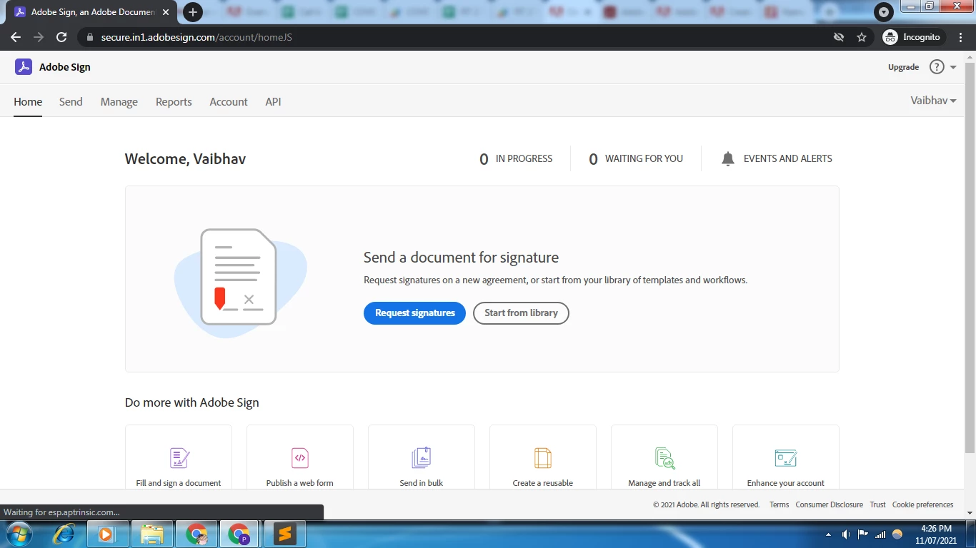
Task: Click the Do more with Adobe Sign heading
Action: pos(191,402)
